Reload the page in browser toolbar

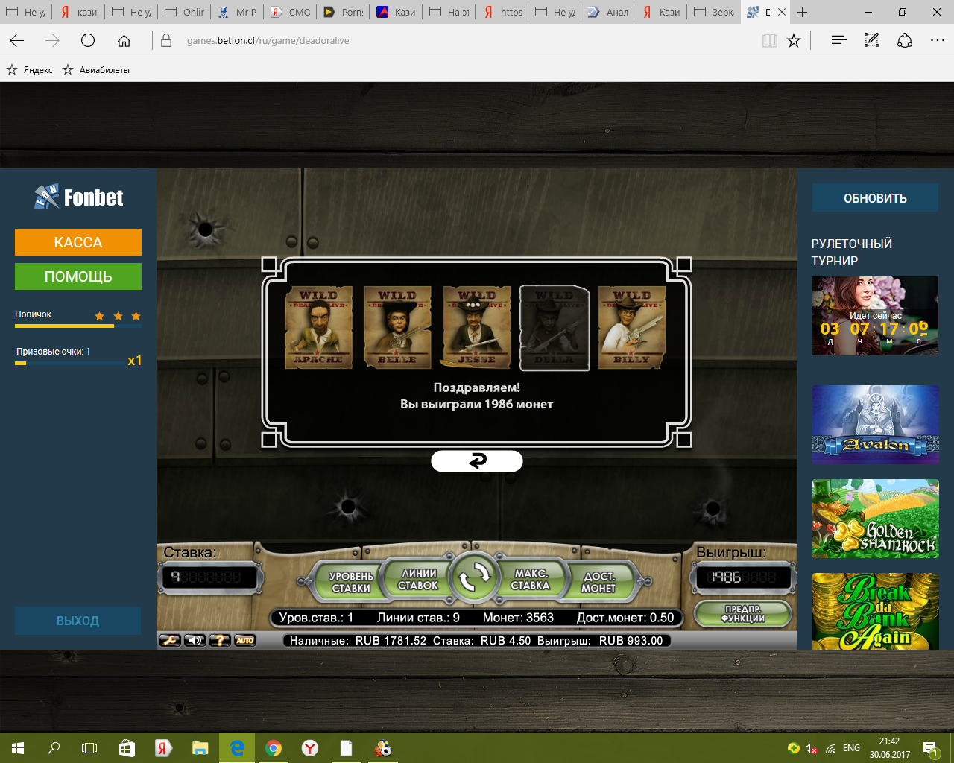[x=88, y=41]
